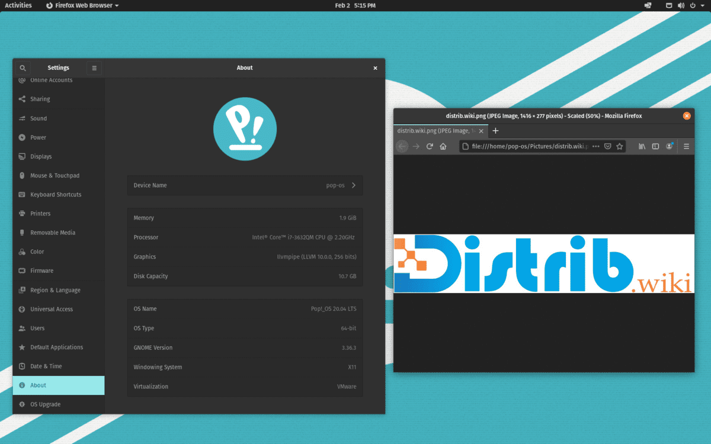The image size is (711, 444).
Task: Click the Disk Capacity value 10.7 GB
Action: coord(347,276)
